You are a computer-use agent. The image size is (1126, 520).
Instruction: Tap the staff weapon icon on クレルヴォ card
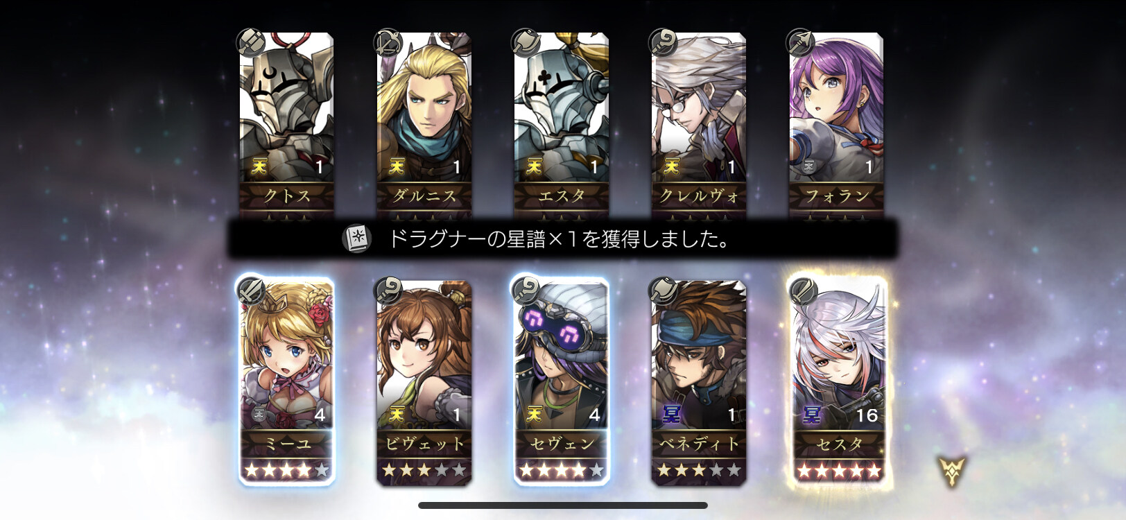pyautogui.click(x=662, y=42)
